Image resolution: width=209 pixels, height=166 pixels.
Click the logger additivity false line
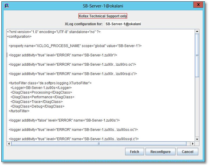click(64, 120)
